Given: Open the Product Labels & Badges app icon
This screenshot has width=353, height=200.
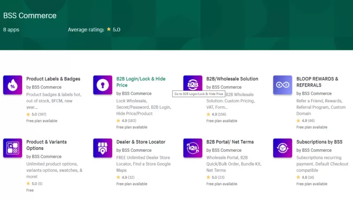Looking at the screenshot, I should (13, 85).
